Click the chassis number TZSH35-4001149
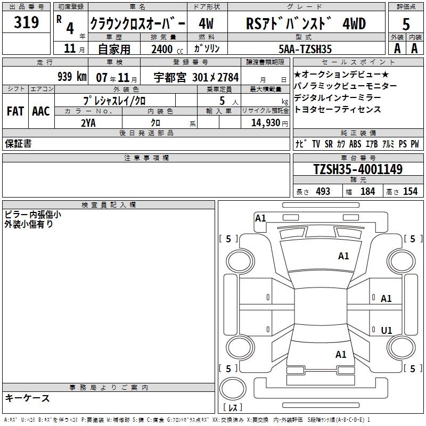Image resolution: width=426 pixels, height=426 pixels. (358, 169)
